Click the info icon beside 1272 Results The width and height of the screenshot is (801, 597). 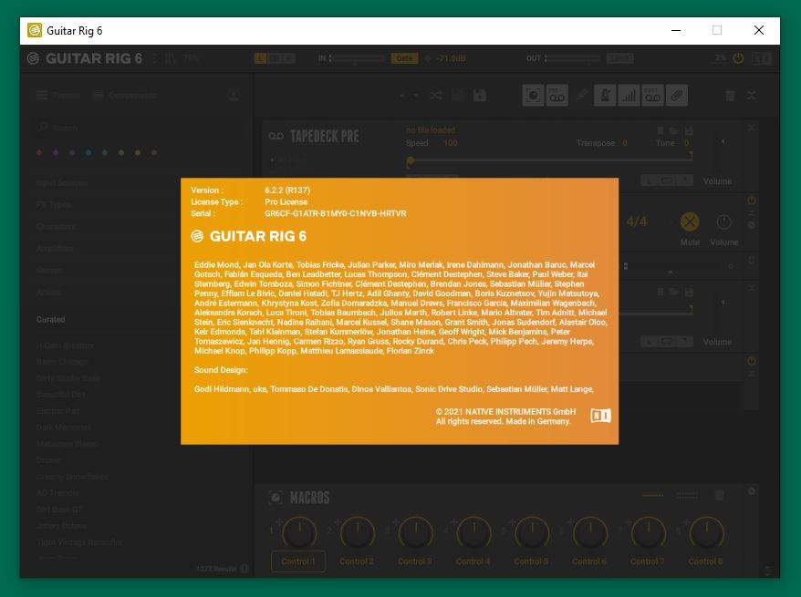244,569
